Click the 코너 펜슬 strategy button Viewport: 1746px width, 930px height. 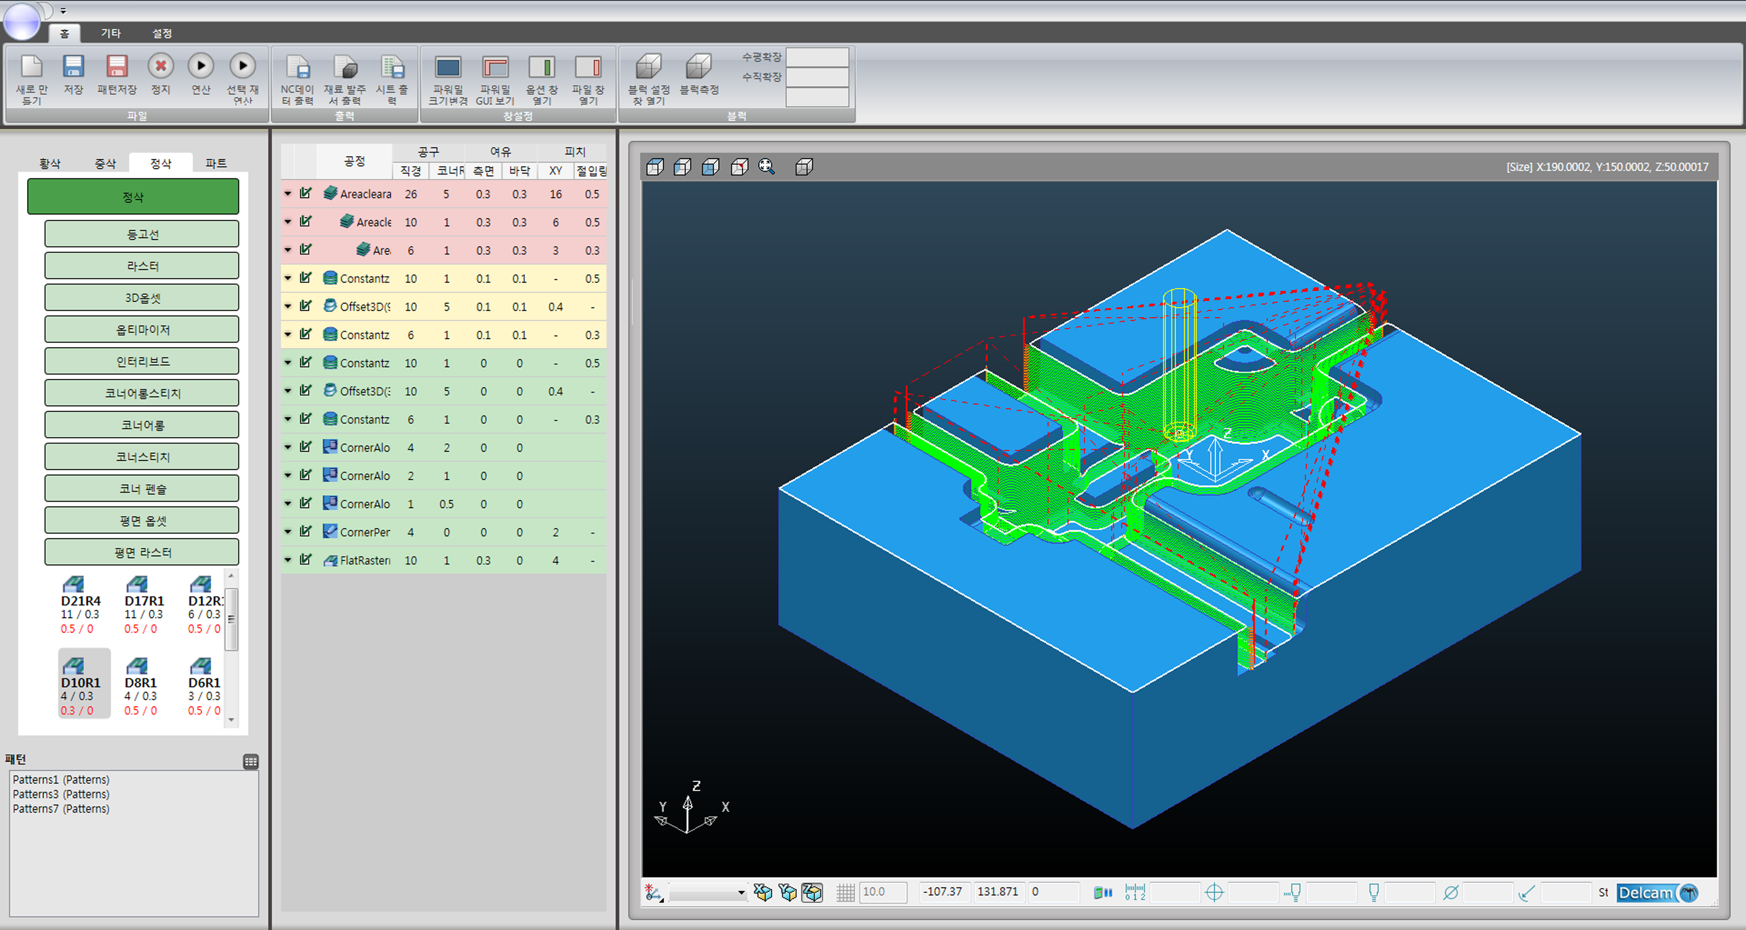[142, 489]
